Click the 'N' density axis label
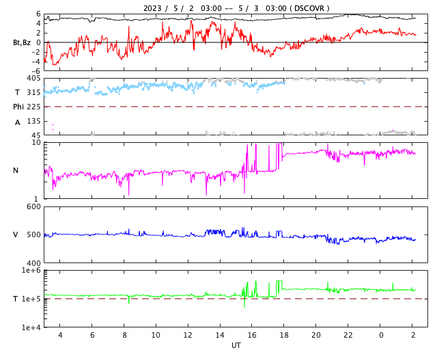 (16, 170)
